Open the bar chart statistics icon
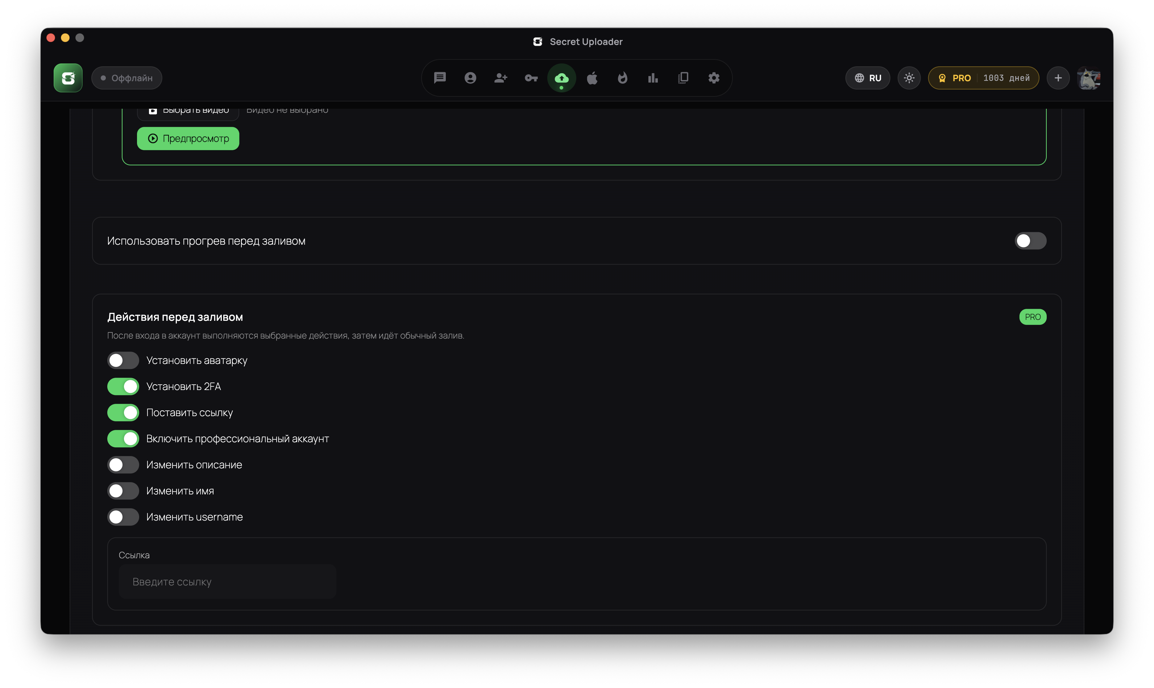 (x=653, y=78)
